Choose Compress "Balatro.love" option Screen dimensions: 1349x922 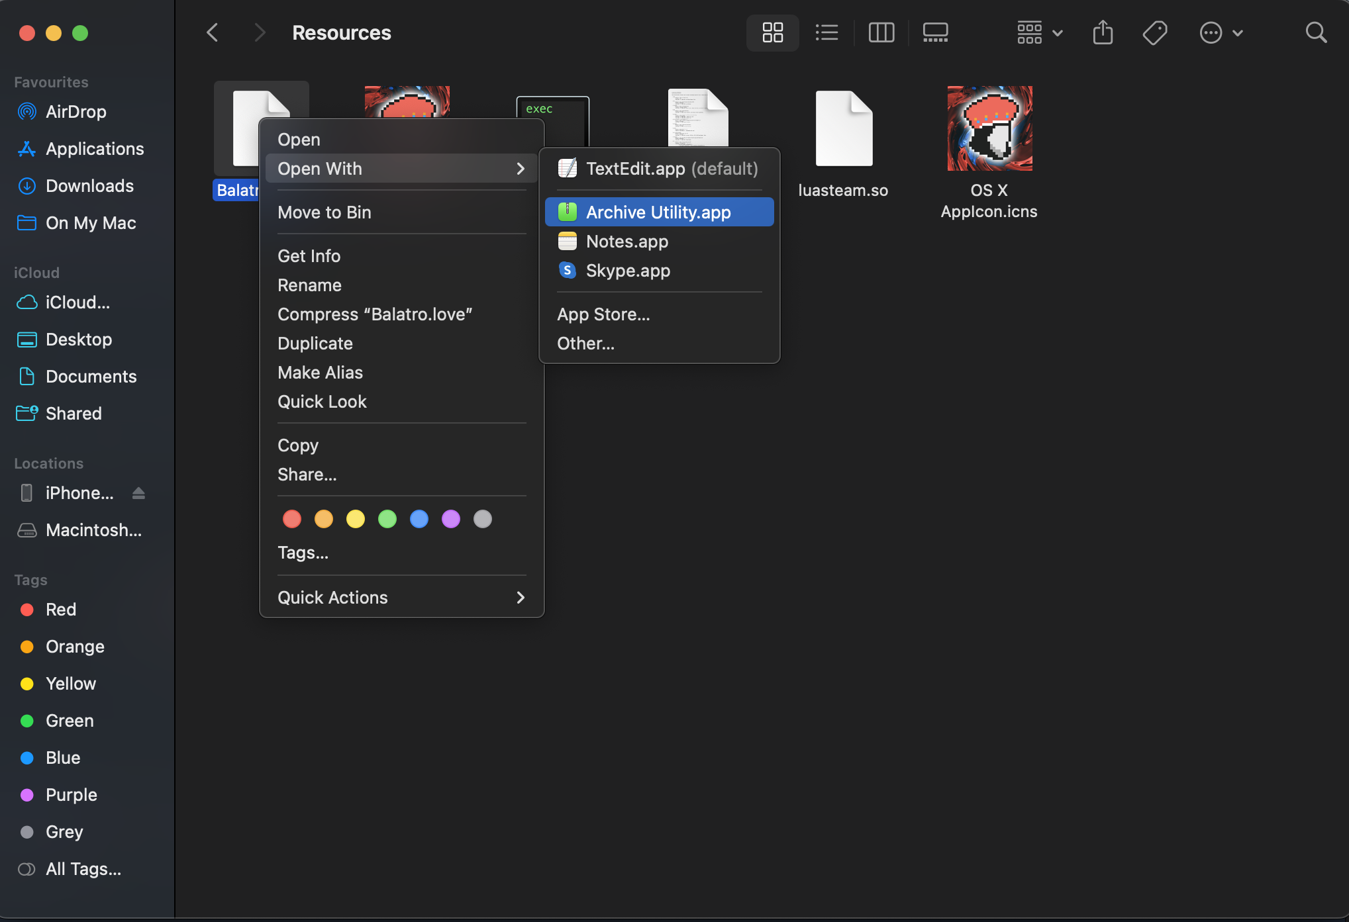point(374,314)
